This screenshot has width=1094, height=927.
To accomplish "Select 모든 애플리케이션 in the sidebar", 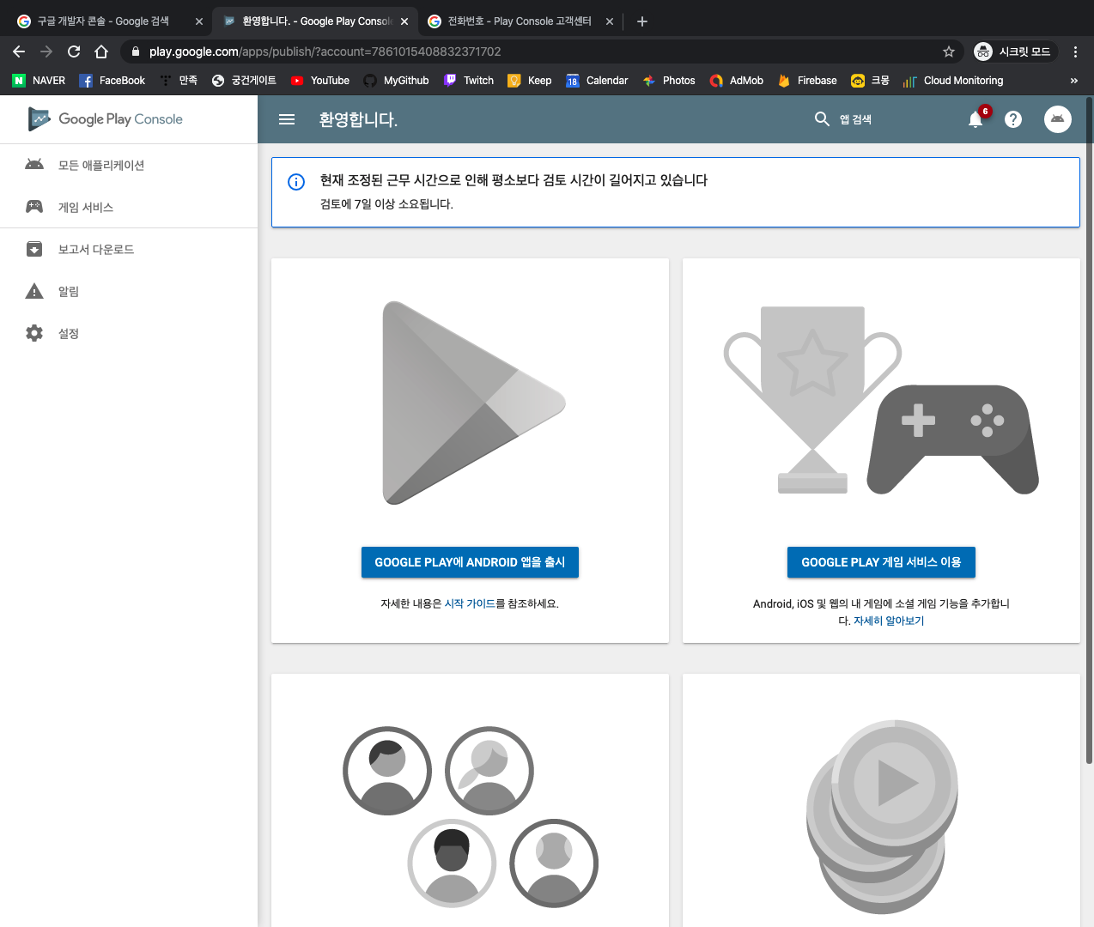I will pos(129,165).
